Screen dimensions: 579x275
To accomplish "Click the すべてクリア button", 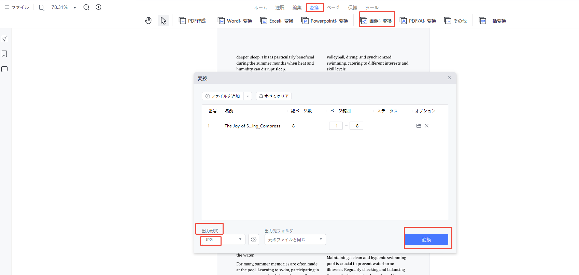I will pos(274,96).
